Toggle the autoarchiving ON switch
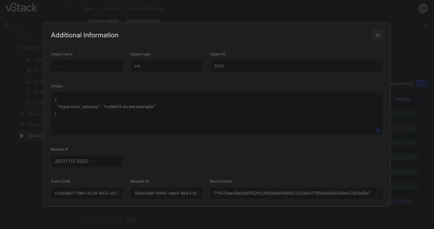 pyautogui.click(x=422, y=83)
